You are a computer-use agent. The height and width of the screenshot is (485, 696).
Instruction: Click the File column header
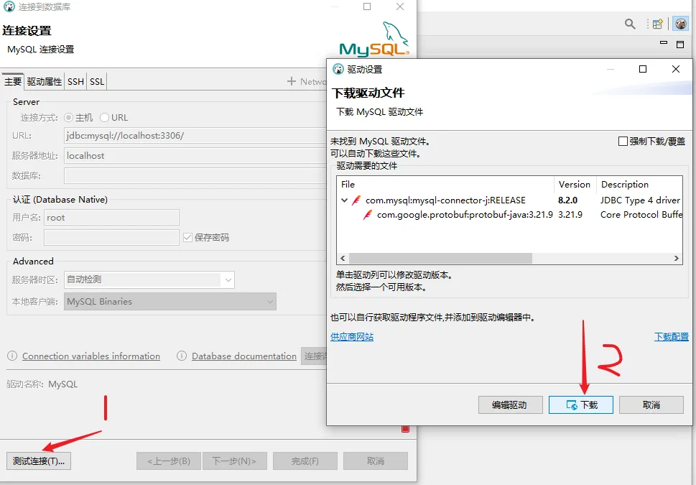445,185
